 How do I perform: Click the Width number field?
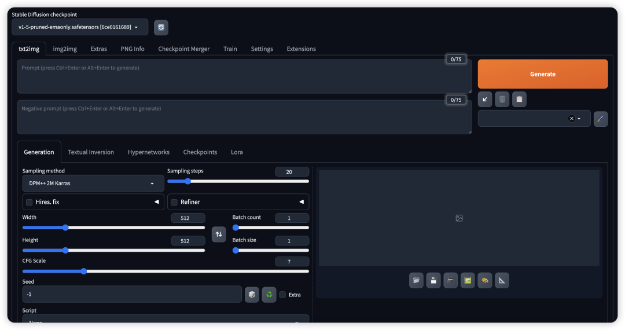pyautogui.click(x=187, y=218)
